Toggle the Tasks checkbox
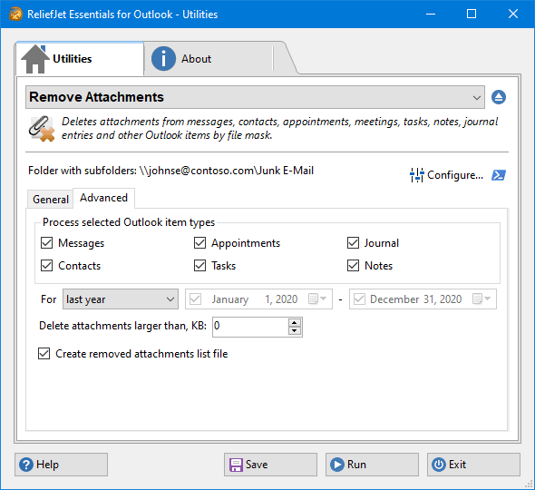The height and width of the screenshot is (490, 535). click(199, 266)
